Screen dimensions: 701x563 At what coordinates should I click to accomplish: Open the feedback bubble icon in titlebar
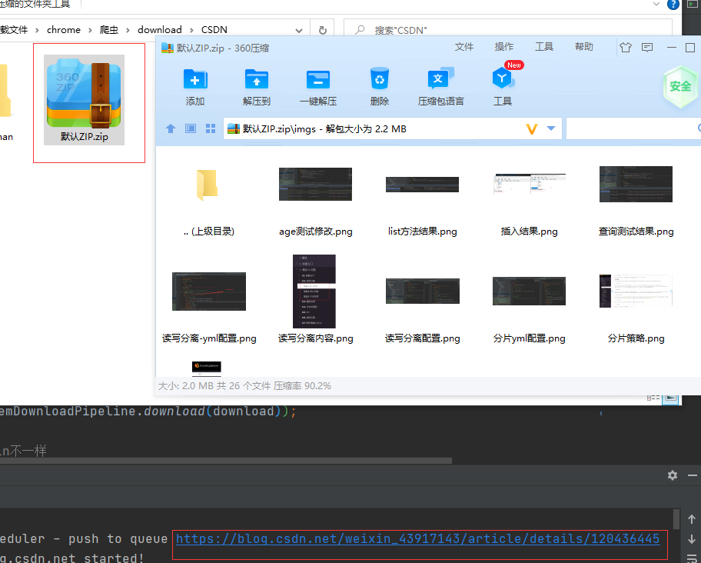point(647,47)
